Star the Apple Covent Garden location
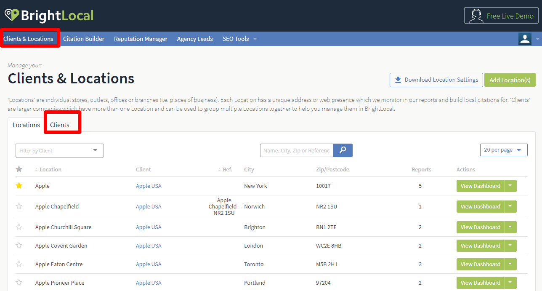 (x=19, y=246)
